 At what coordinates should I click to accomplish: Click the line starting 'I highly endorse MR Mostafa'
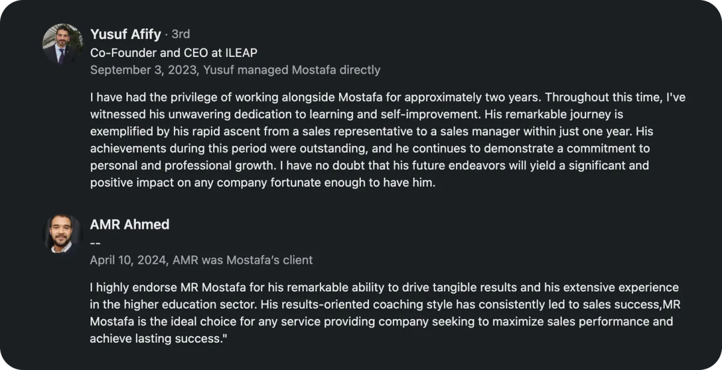[x=384, y=287]
